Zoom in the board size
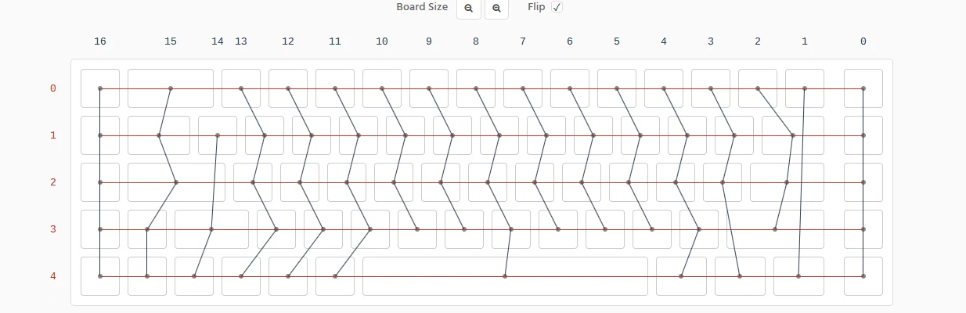966x313 pixels. point(496,8)
